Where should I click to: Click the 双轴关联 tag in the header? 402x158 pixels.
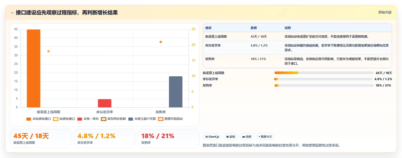point(385,12)
